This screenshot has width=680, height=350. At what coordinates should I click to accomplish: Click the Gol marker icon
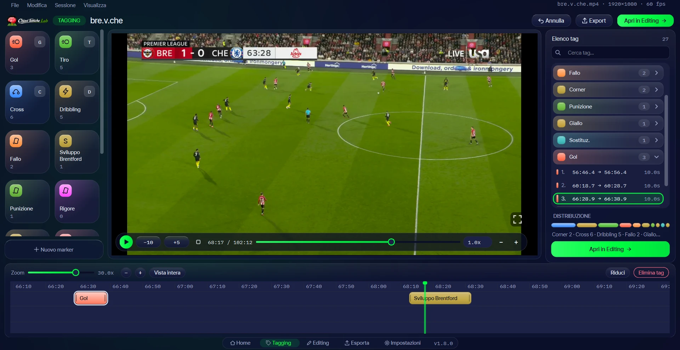pyautogui.click(x=16, y=42)
